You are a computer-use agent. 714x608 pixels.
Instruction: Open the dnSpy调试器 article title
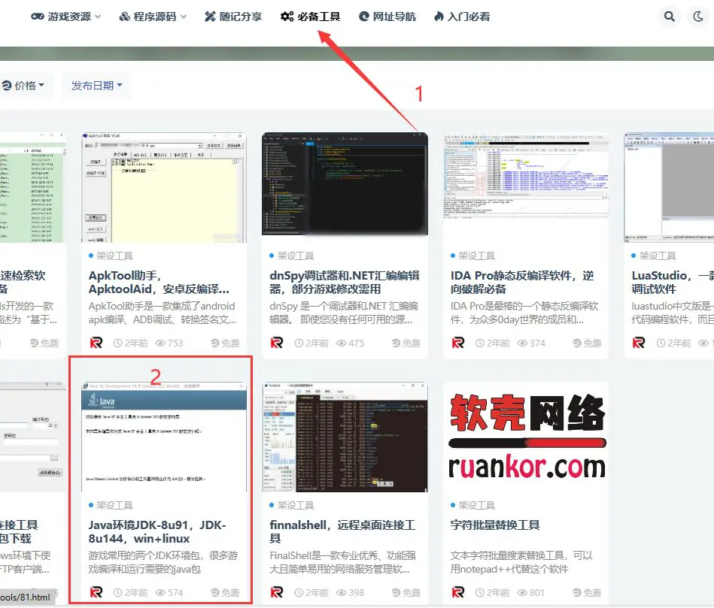click(345, 283)
